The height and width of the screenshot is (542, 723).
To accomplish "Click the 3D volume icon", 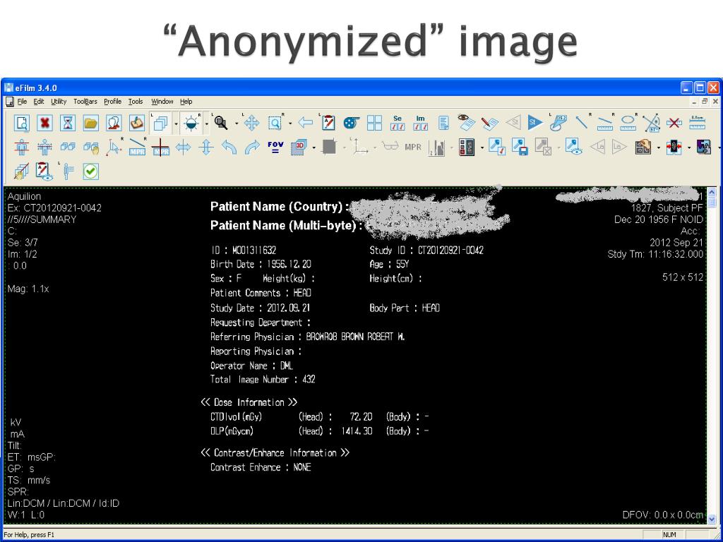I will point(299,147).
